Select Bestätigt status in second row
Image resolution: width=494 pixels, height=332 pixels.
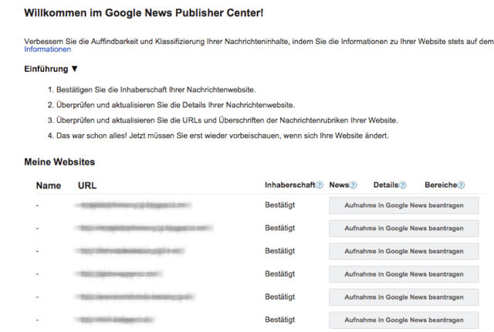click(279, 228)
